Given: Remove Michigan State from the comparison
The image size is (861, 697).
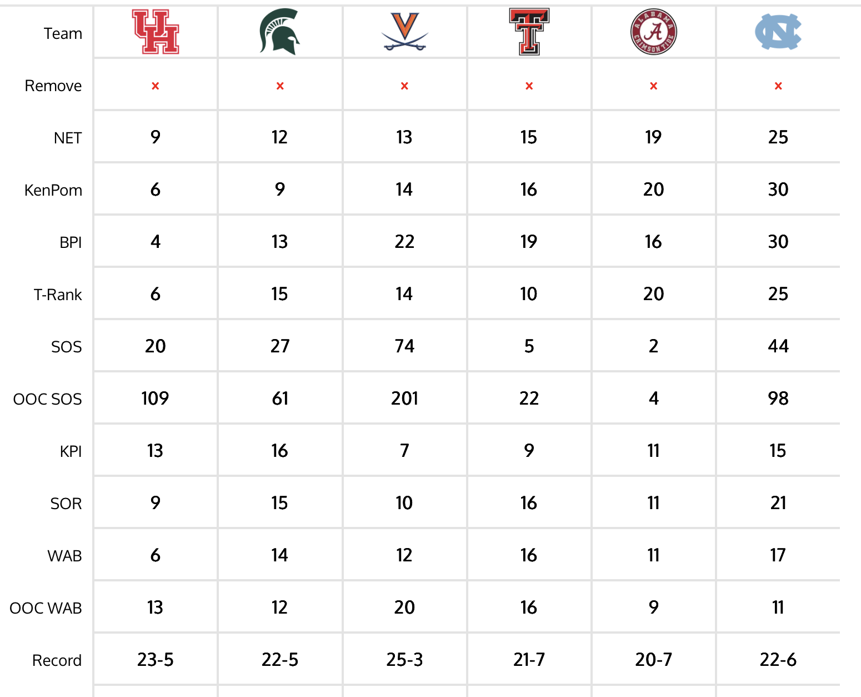Looking at the screenshot, I should click(280, 86).
